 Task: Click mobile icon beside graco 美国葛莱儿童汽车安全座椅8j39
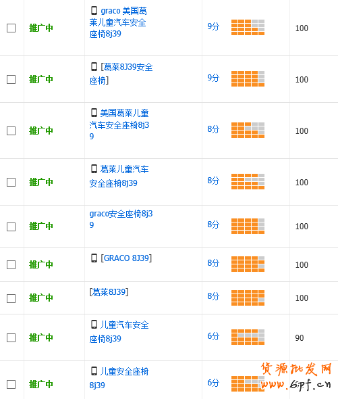click(x=94, y=11)
